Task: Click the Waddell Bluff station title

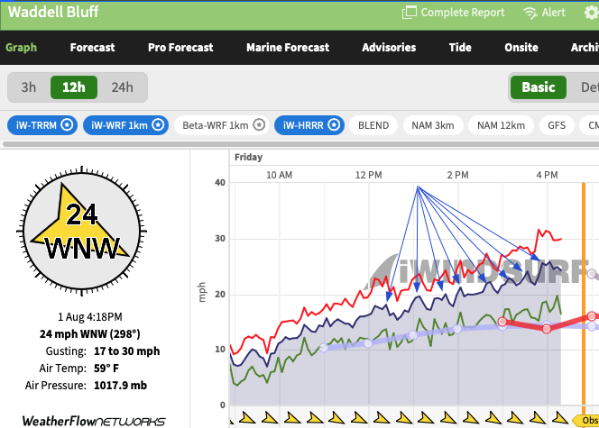Action: pos(53,12)
